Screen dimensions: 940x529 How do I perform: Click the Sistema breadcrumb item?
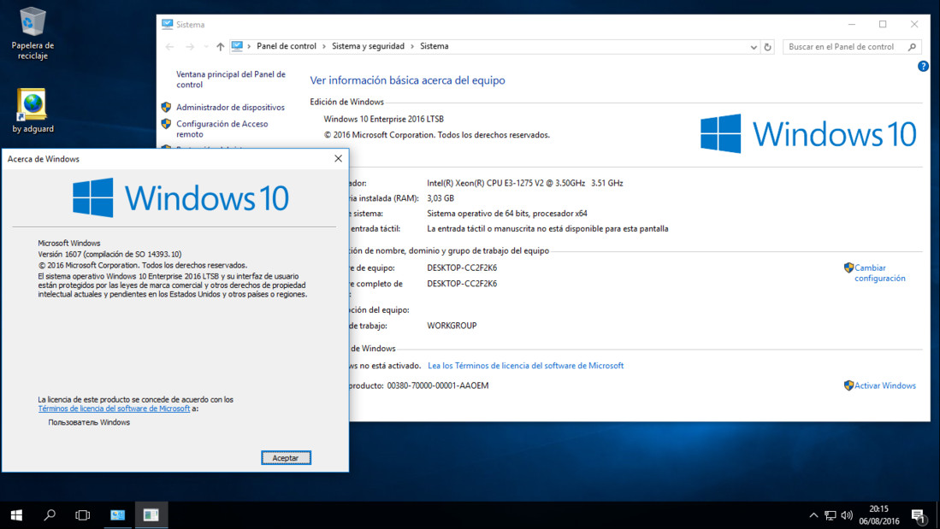[x=434, y=46]
